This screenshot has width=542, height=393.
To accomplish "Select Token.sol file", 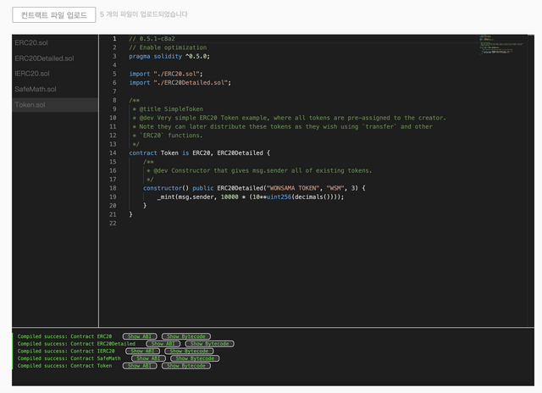I will pyautogui.click(x=55, y=105).
